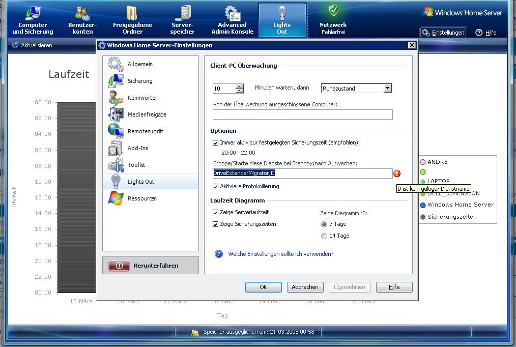Click '15 März' axis label
This screenshot has width=516, height=347.
(81, 301)
